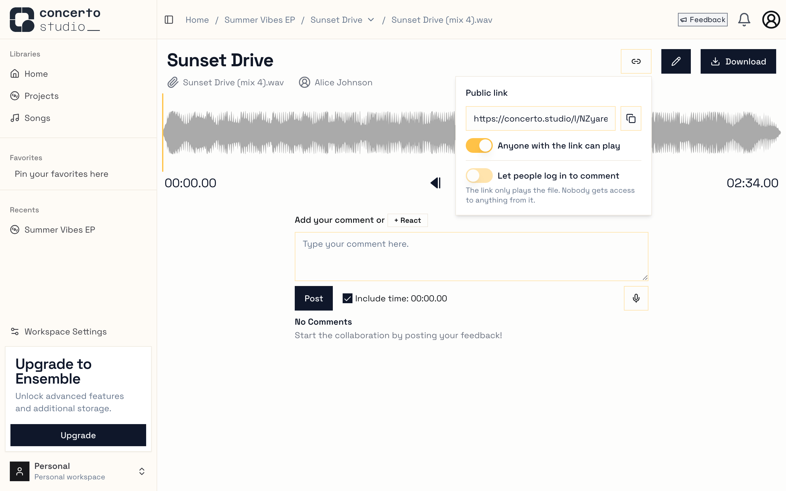Click the paperclip attachment icon
This screenshot has width=786, height=491.
173,83
